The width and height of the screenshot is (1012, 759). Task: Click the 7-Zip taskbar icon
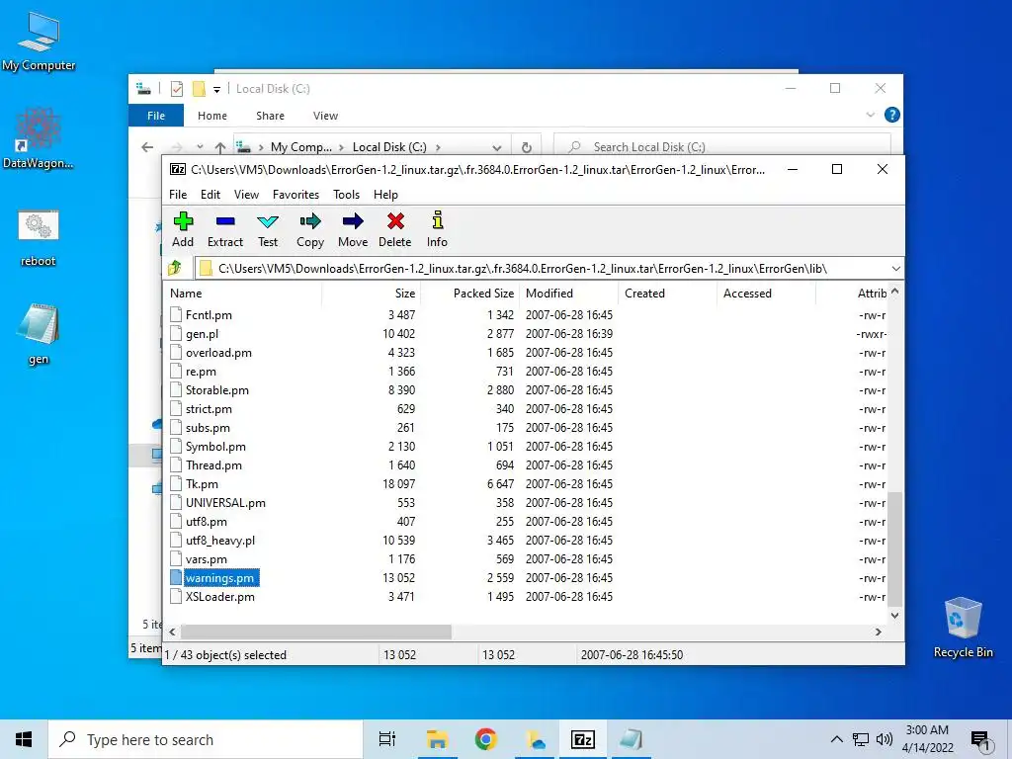[x=583, y=739]
